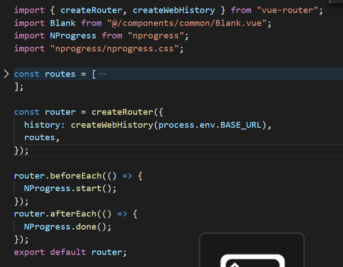Click the "@/components/common/Blank.vue" path string
This screenshot has height=267, width=343.
click(x=187, y=23)
